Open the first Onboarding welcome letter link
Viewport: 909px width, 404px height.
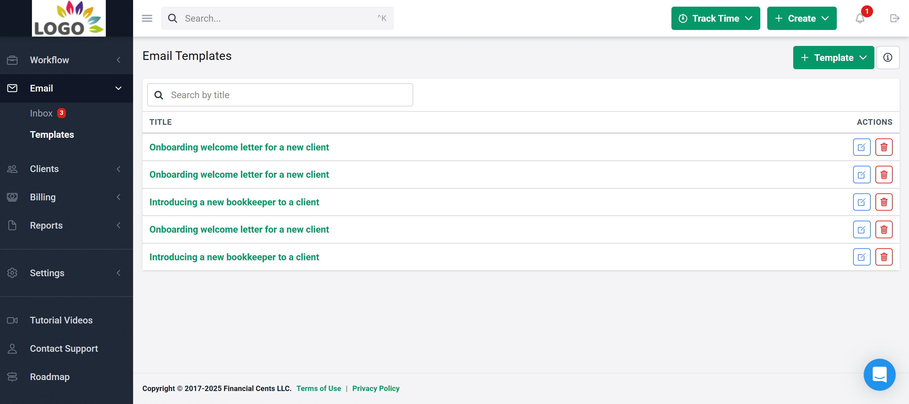click(x=239, y=147)
